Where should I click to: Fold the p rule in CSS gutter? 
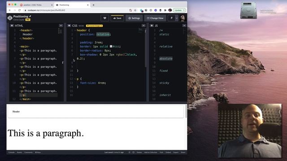[75, 79]
